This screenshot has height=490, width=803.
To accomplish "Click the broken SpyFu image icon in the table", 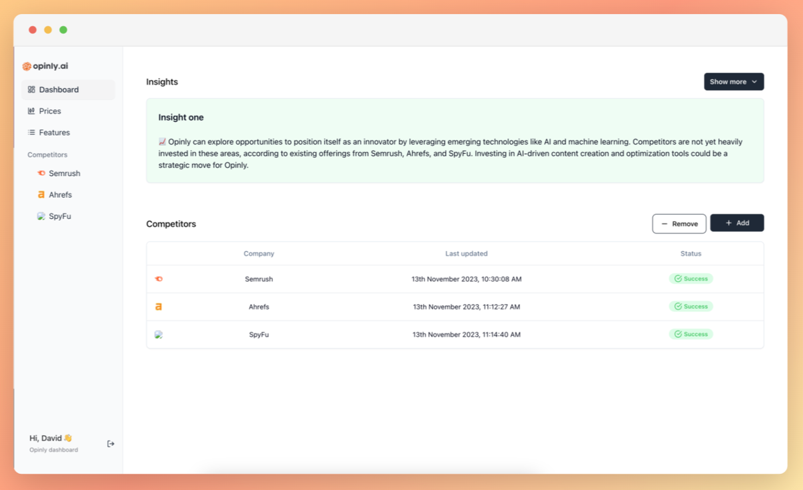I will coord(159,334).
